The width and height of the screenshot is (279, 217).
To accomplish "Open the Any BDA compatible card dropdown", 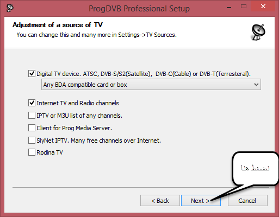I will pos(151,85).
